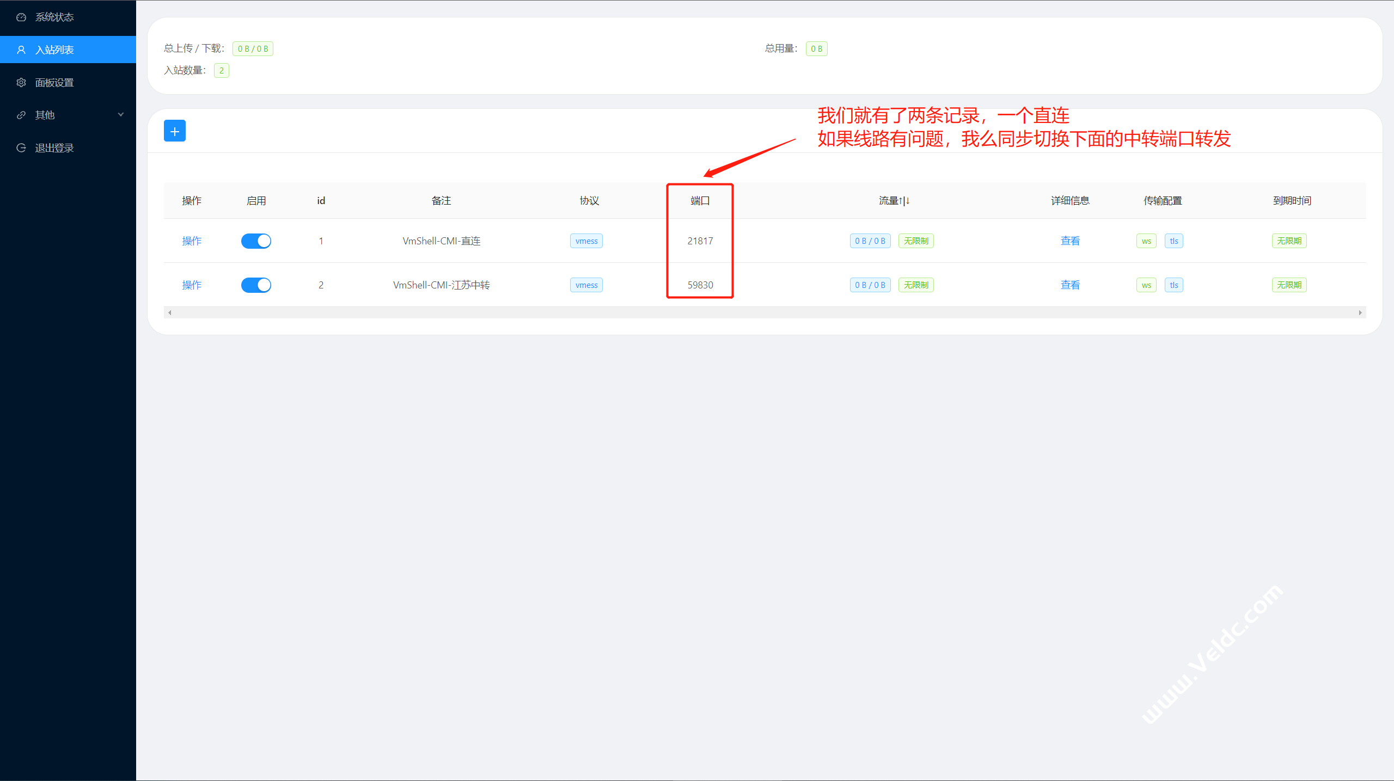Screen dimensions: 1394x781
Task: Click the right arrow on horizontal scrollbar
Action: [1360, 312]
